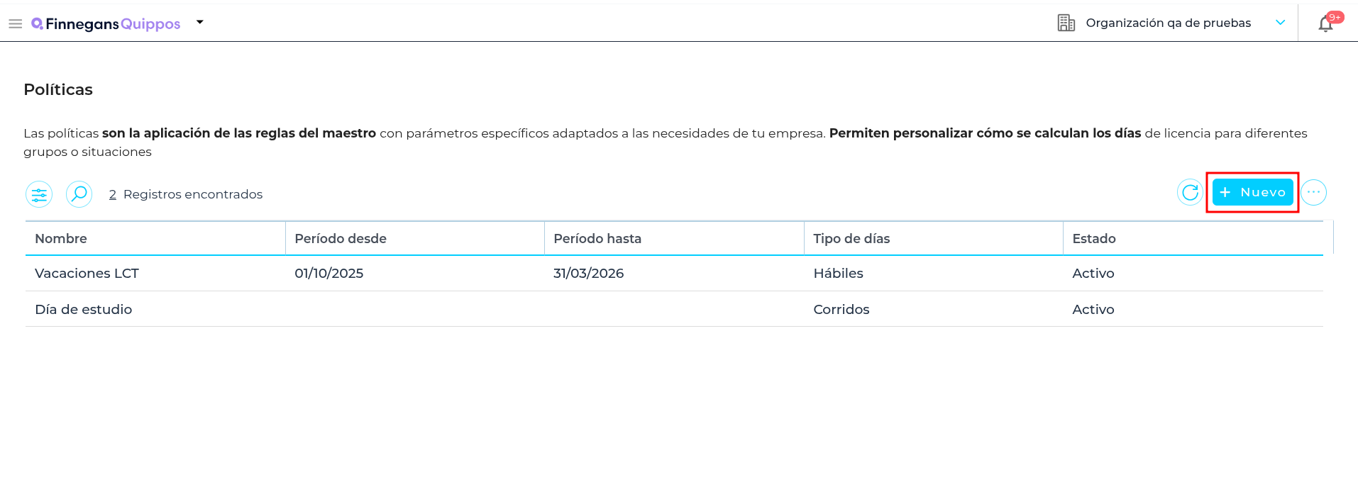The width and height of the screenshot is (1358, 499).
Task: Open the more options ellipsis menu
Action: coord(1313,192)
